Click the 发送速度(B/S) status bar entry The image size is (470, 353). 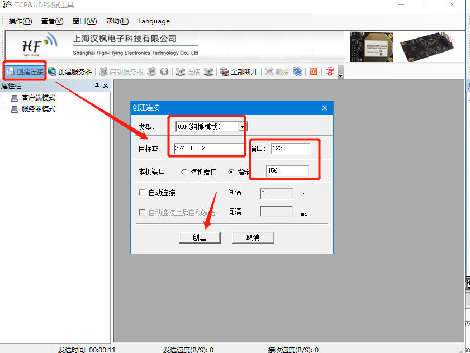pos(188,350)
